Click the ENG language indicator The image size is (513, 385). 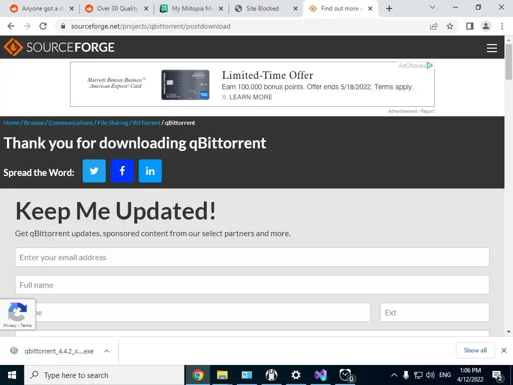point(445,375)
